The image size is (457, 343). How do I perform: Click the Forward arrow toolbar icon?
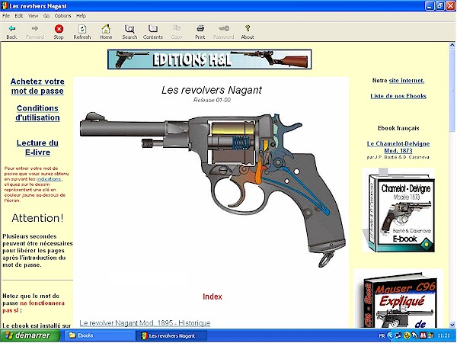[35, 29]
